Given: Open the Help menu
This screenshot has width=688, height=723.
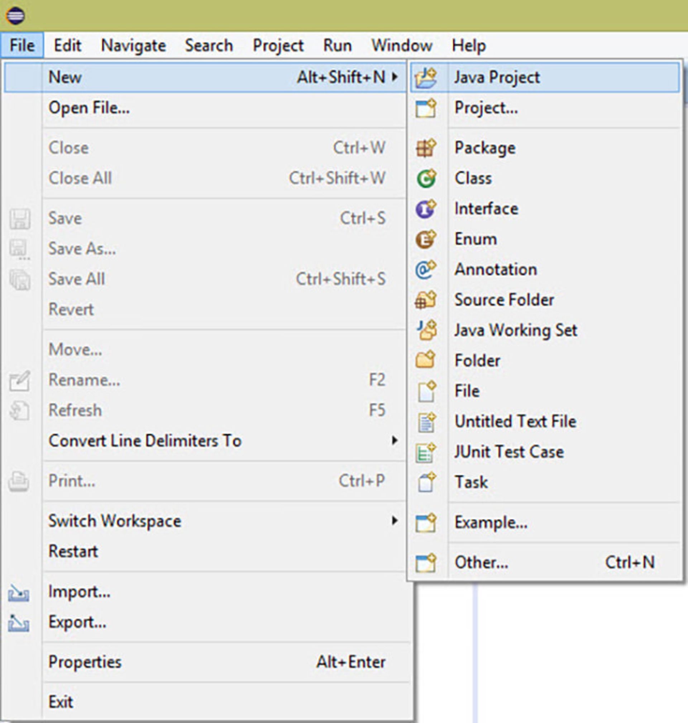Looking at the screenshot, I should pyautogui.click(x=469, y=46).
